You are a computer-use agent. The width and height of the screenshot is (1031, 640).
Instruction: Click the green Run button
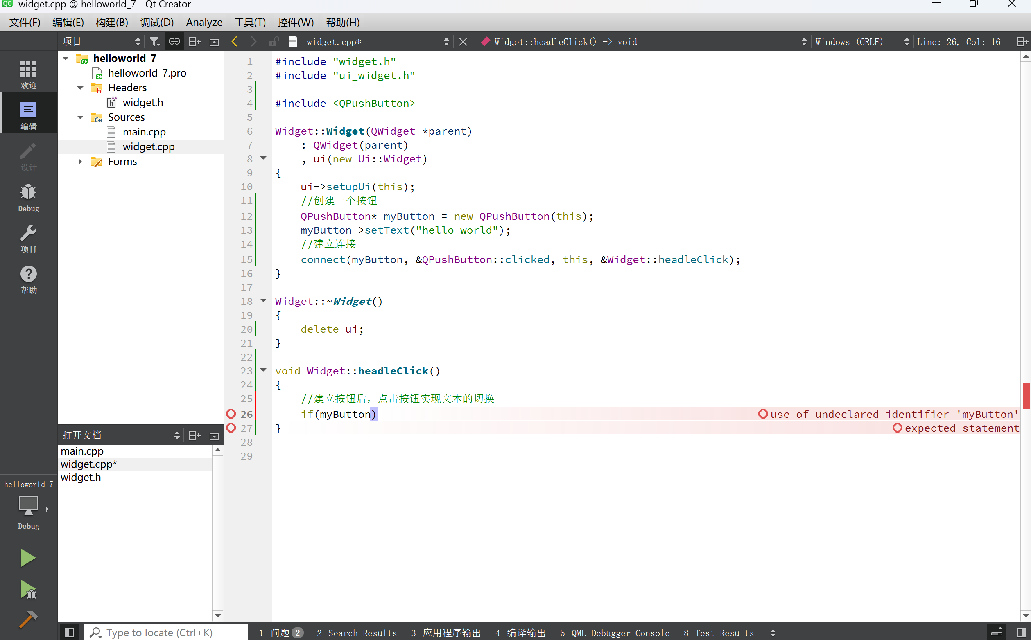pyautogui.click(x=28, y=557)
